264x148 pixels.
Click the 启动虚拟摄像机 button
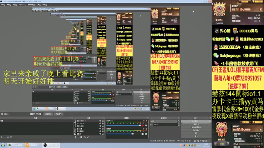(196, 128)
